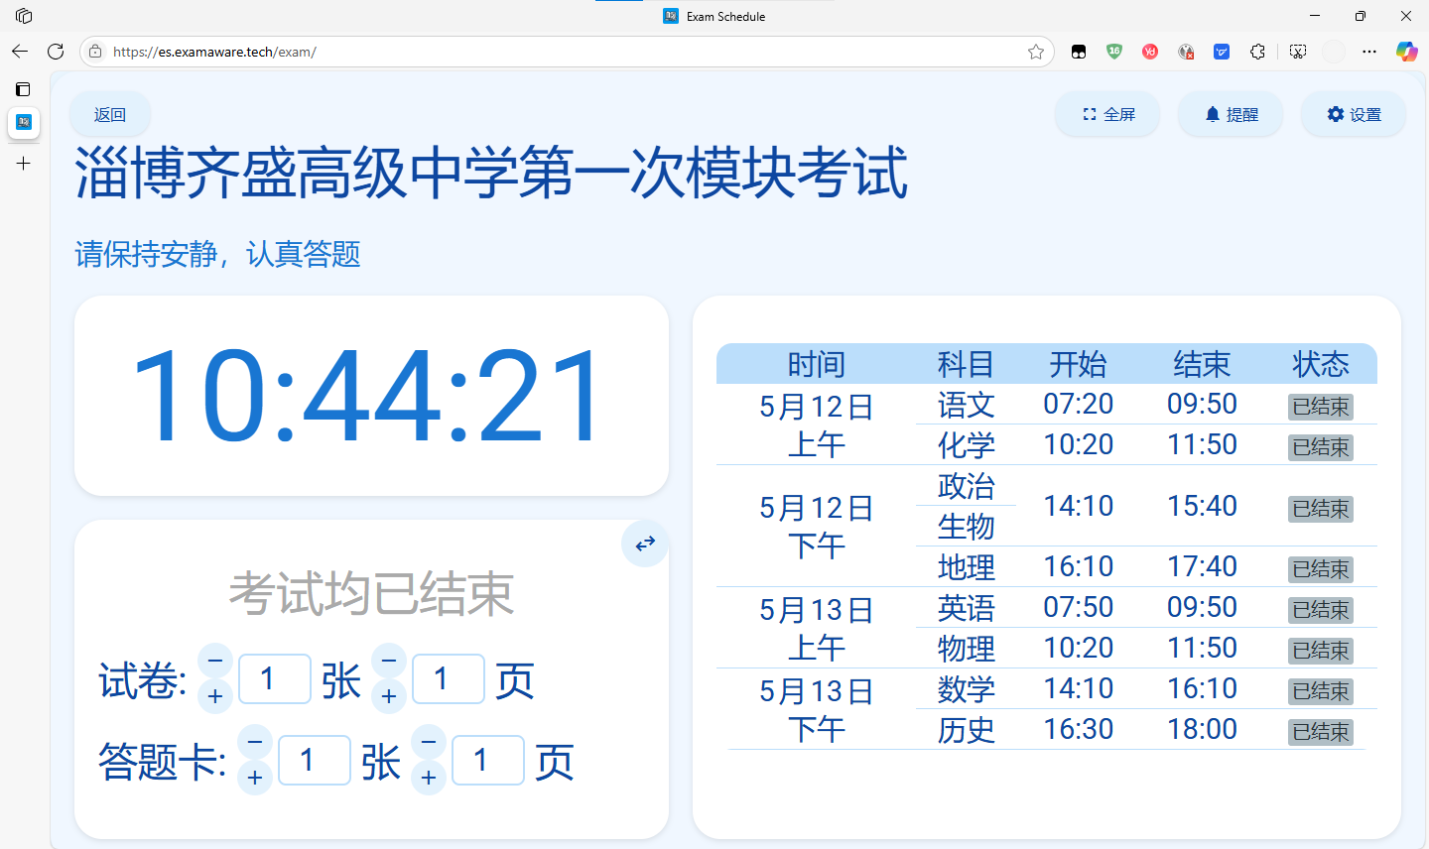The image size is (1429, 849).
Task: Decrease 试卷 page count with minus
Action: click(389, 661)
